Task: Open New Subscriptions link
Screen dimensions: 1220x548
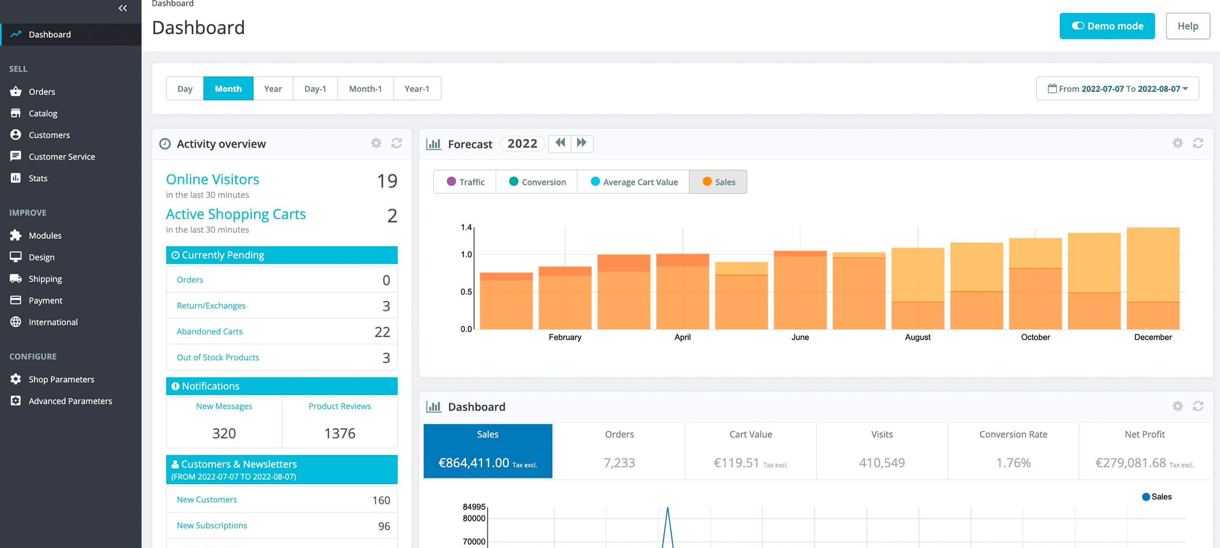Action: [x=212, y=525]
